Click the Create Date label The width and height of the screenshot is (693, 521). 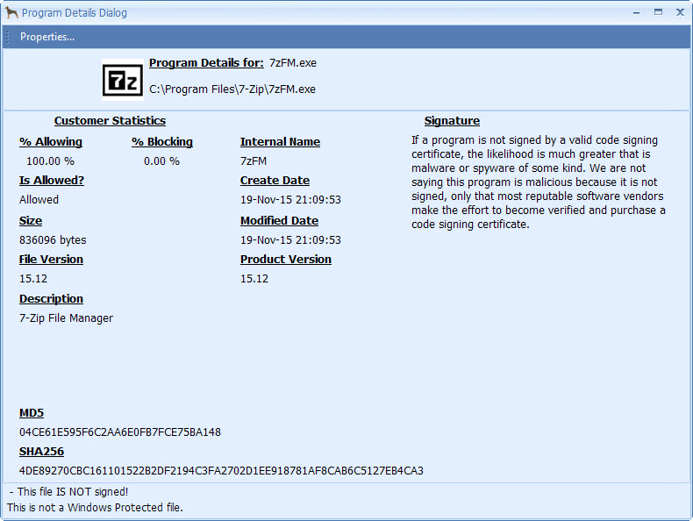(275, 181)
